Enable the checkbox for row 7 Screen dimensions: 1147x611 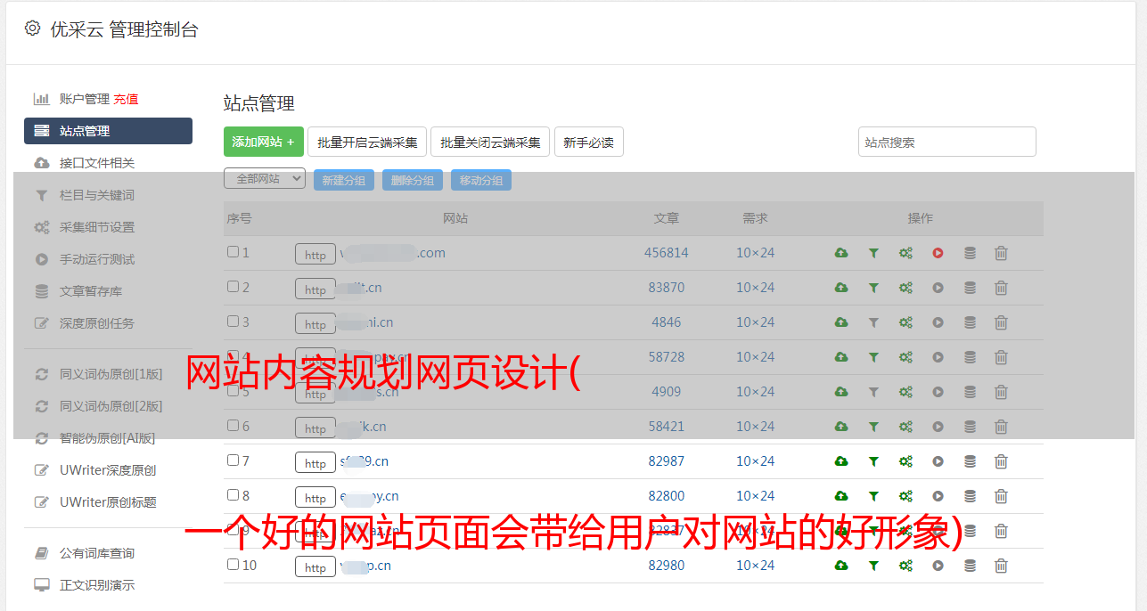(x=233, y=460)
